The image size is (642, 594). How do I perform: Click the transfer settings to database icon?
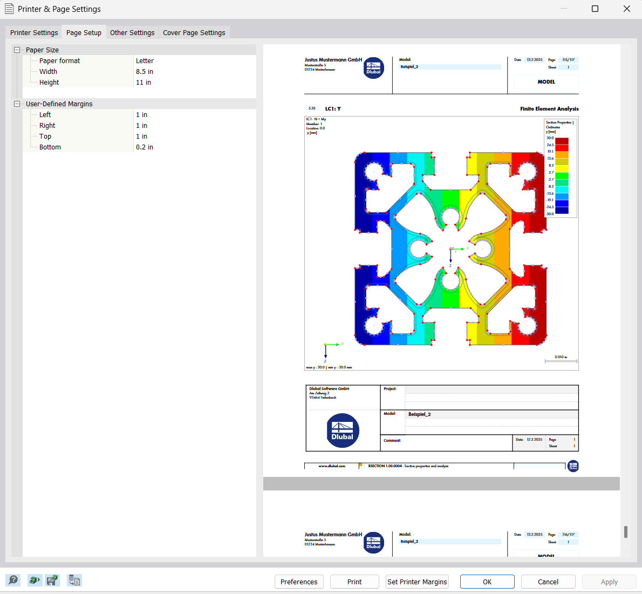tap(74, 580)
